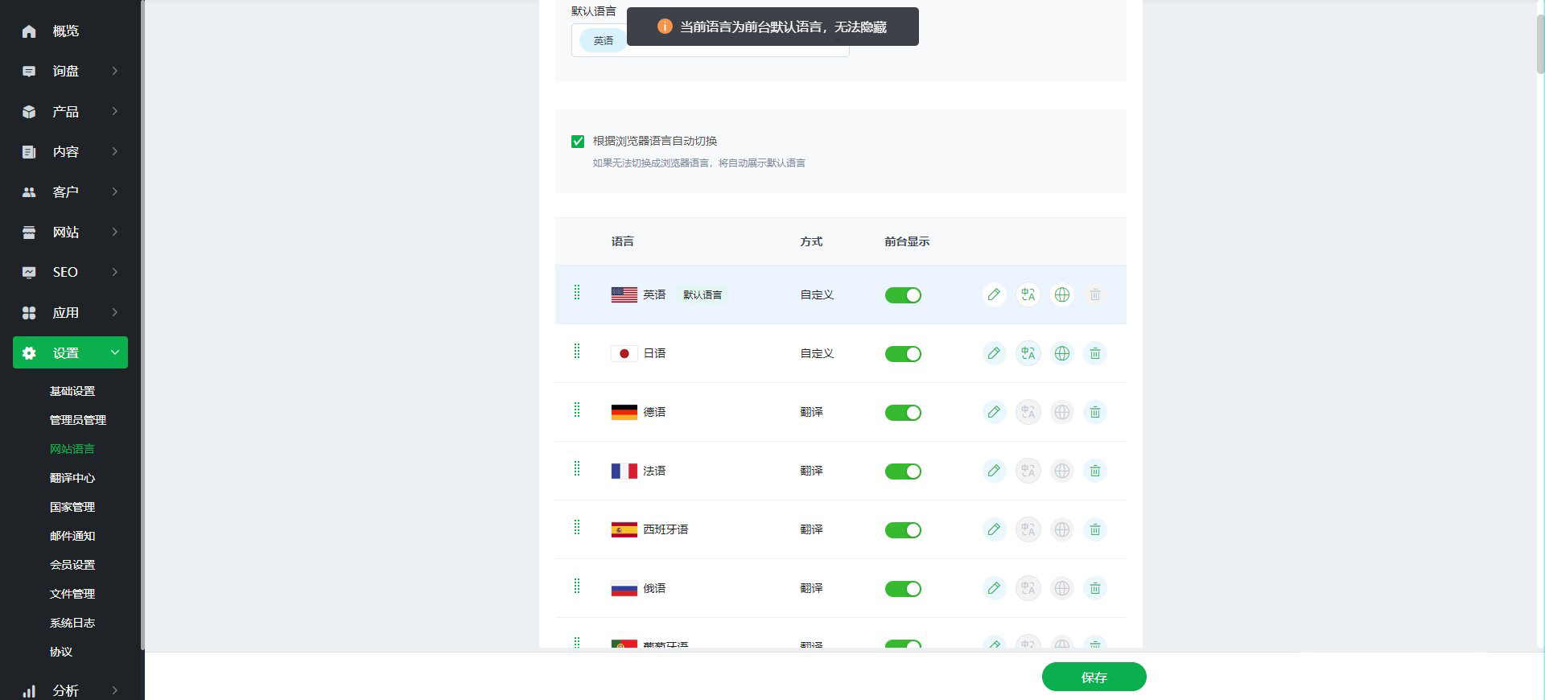Click the United States flag icon

624,294
